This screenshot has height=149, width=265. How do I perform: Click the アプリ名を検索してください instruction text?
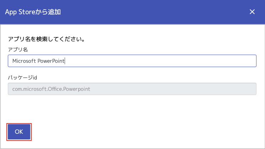pos(46,39)
